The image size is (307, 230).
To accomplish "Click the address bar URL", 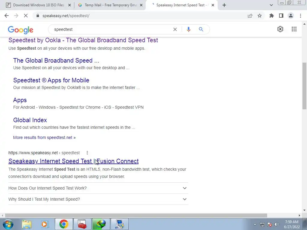I will pyautogui.click(x=66, y=16).
